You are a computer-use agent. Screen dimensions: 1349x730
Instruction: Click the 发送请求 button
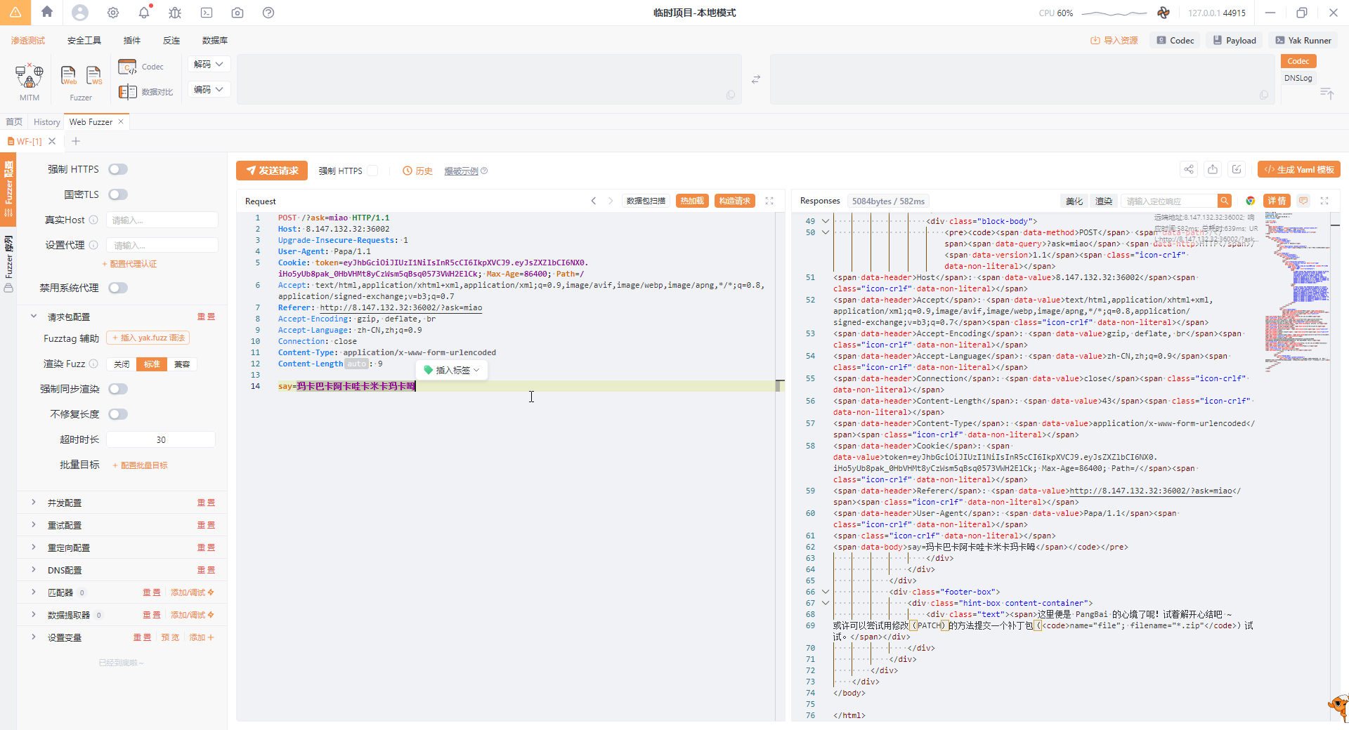click(x=272, y=171)
